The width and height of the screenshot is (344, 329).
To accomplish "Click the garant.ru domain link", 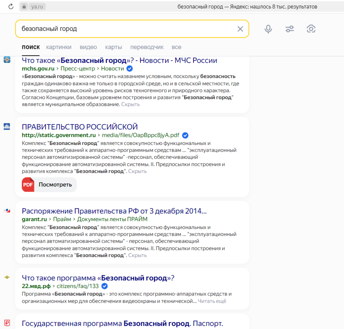I will (x=34, y=219).
